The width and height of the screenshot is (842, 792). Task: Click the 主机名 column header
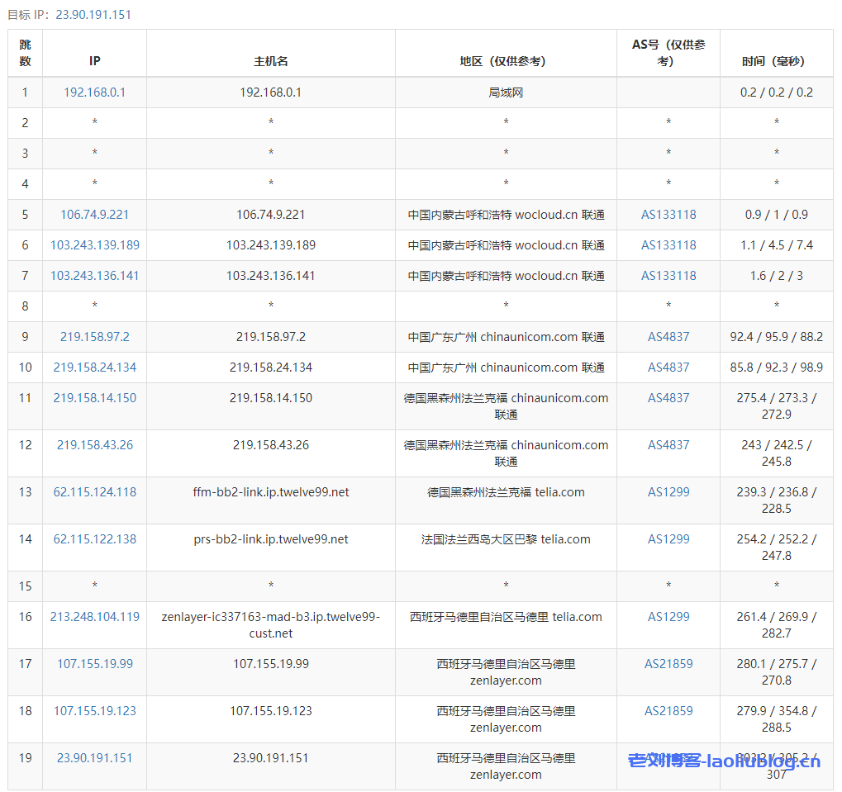pos(270,61)
